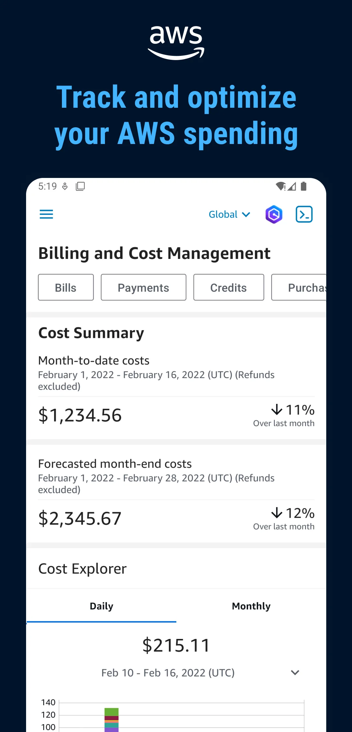This screenshot has height=732, width=352.
Task: Switch to the Monthly tab
Action: coord(251,606)
